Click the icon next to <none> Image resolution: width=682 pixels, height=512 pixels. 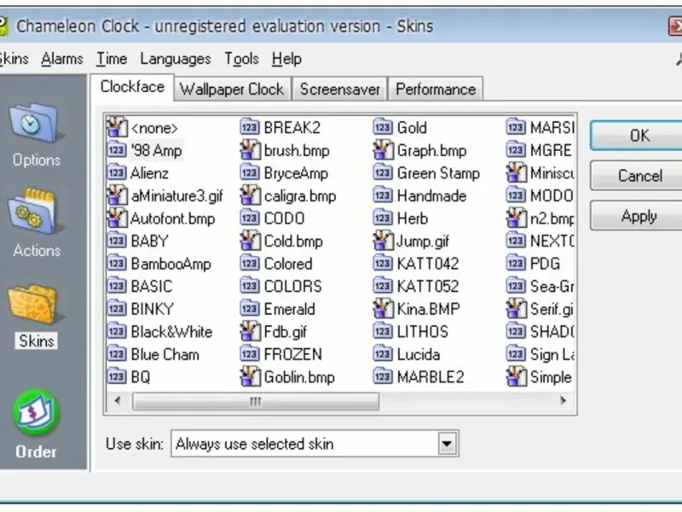[x=117, y=127]
